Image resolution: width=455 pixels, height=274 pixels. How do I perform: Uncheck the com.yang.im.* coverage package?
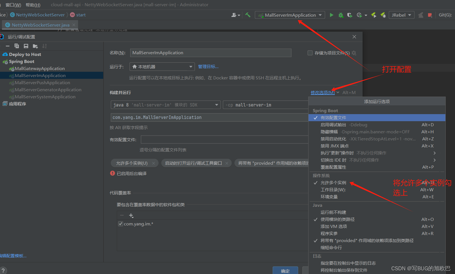click(x=120, y=223)
